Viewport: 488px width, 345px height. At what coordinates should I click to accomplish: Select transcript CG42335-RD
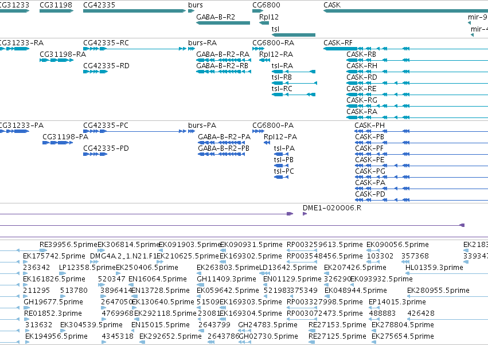pos(95,72)
